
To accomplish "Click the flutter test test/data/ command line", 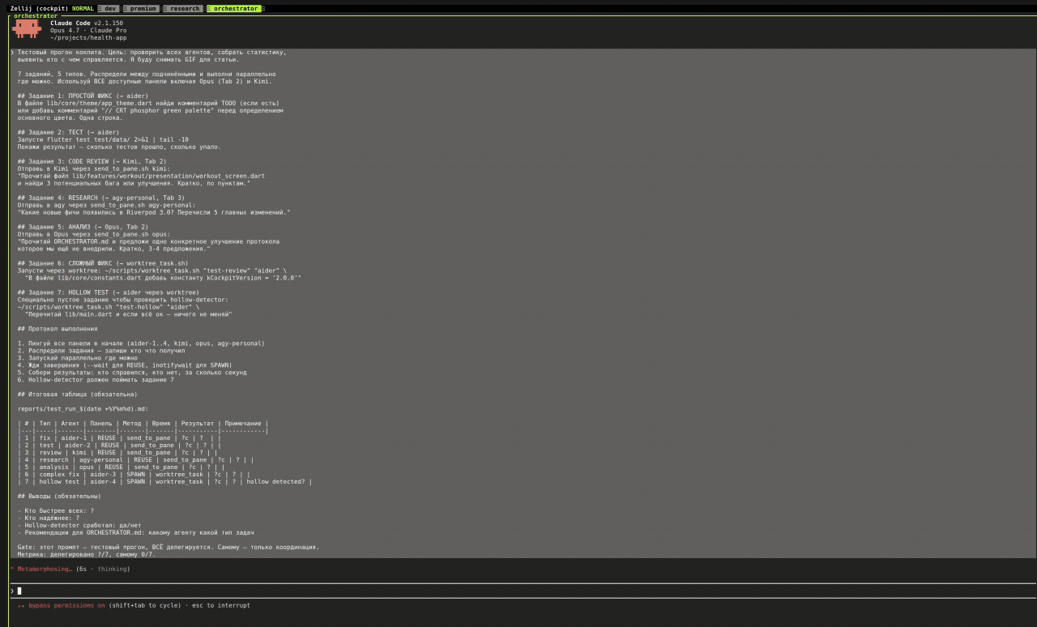I will (103, 139).
